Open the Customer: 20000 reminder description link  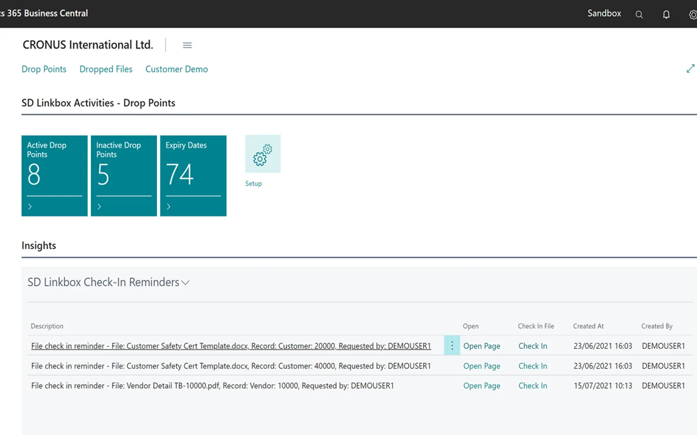(x=231, y=346)
